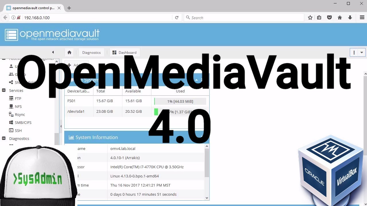The width and height of the screenshot is (367, 206).
Task: Click the FTP icon in sidebar
Action: click(11, 98)
